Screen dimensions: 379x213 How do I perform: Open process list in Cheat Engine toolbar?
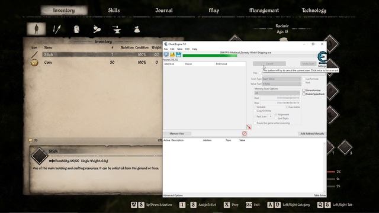pyautogui.click(x=166, y=54)
